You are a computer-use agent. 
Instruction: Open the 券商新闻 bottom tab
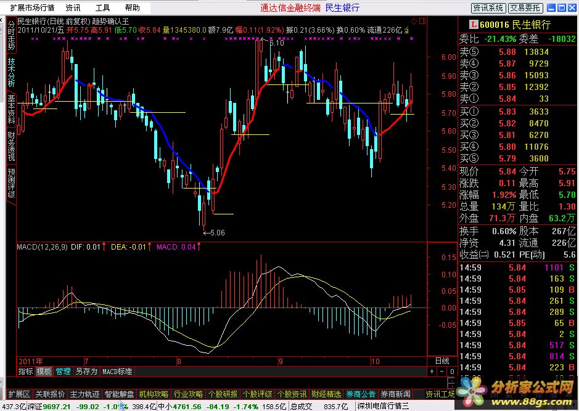coord(395,394)
